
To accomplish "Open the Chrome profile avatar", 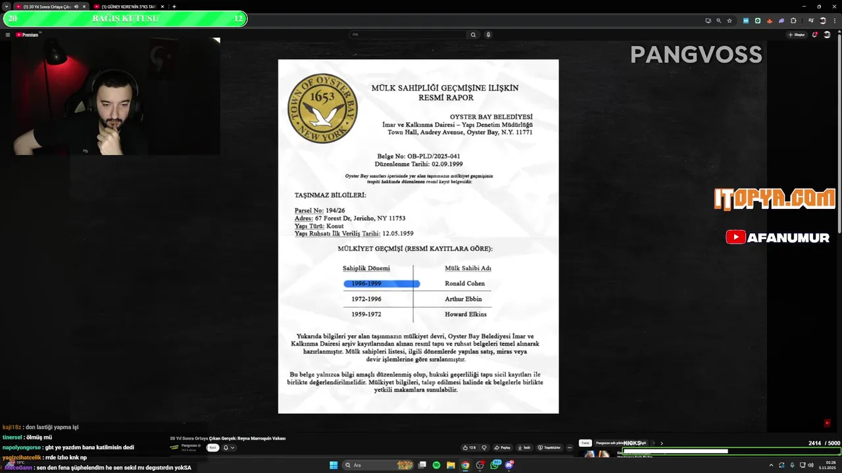I will [x=823, y=20].
